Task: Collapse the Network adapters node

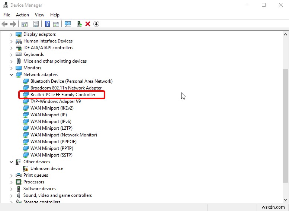Action: tap(11, 75)
